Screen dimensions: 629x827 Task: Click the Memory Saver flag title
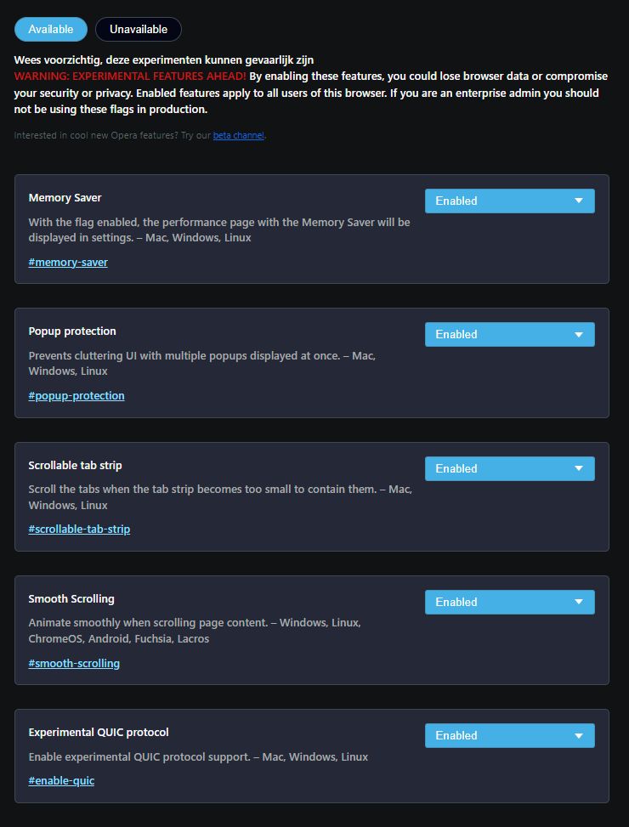(x=65, y=197)
